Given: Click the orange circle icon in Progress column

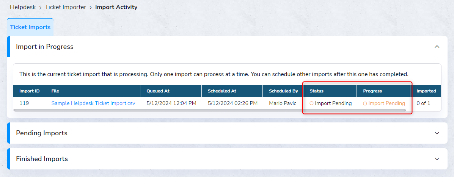Looking at the screenshot, I should pyautogui.click(x=365, y=103).
